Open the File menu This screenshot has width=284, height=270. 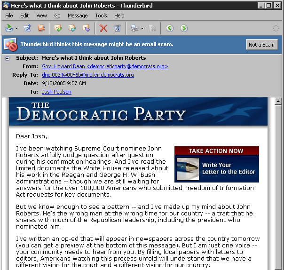(9, 16)
